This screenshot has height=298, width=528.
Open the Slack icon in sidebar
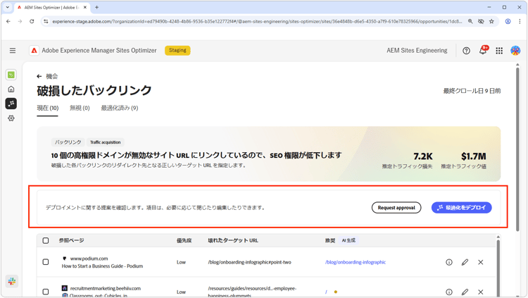pos(12,281)
